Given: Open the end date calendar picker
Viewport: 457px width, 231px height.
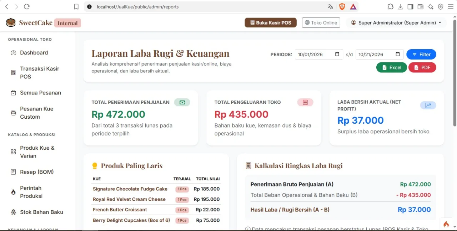Looking at the screenshot, I should pyautogui.click(x=398, y=54).
